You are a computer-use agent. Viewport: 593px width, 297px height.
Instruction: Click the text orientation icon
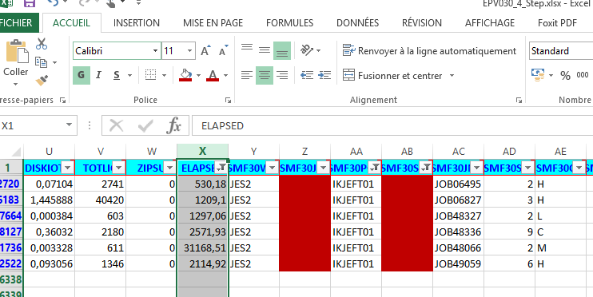tap(307, 49)
